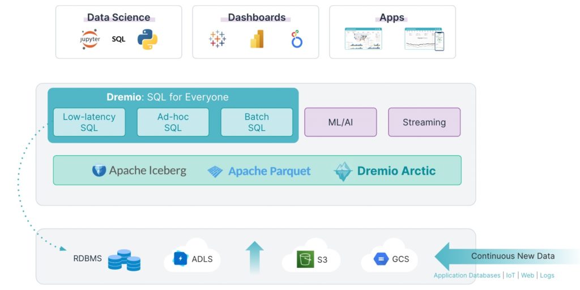Click the Web text
The height and width of the screenshot is (290, 580).
(x=527, y=276)
